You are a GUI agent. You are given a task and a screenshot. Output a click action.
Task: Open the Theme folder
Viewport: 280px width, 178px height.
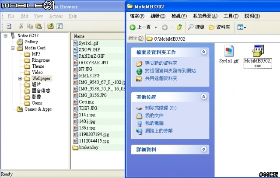[x=38, y=66]
